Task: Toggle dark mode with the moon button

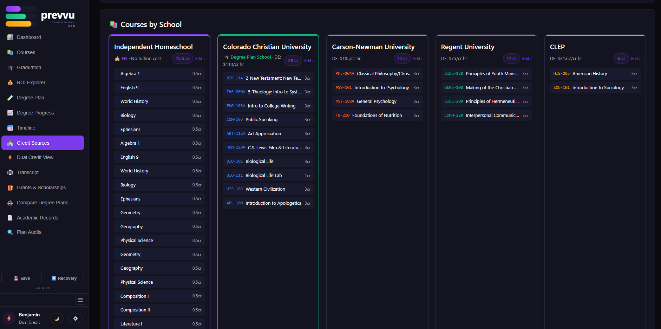Action: (x=57, y=318)
